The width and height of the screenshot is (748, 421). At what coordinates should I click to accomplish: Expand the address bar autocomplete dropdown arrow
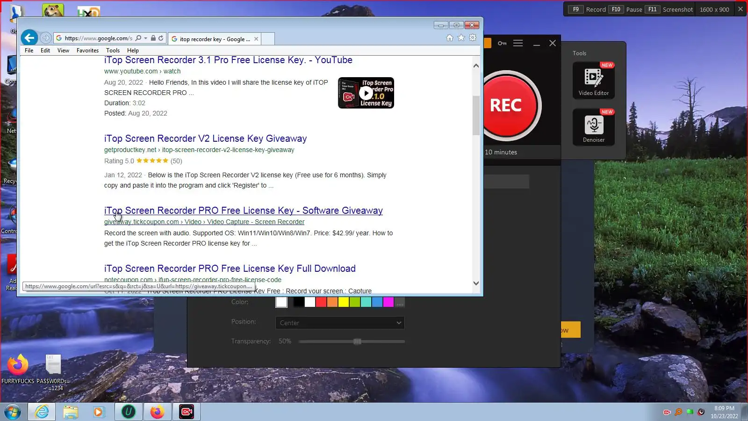pos(145,38)
